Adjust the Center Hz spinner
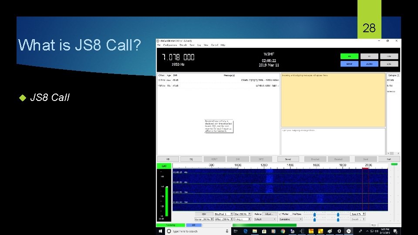 [212, 219]
